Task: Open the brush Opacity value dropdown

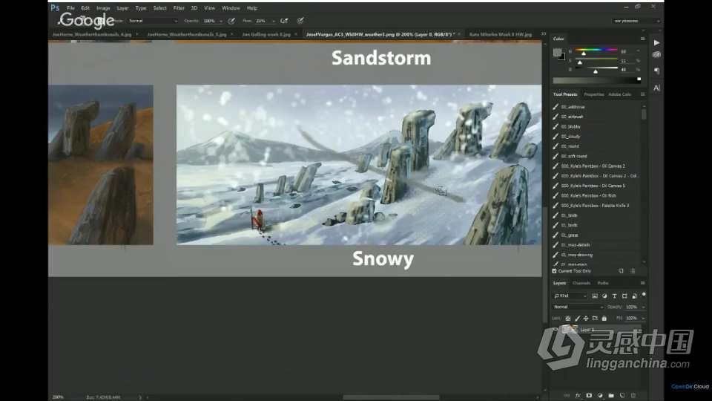Action: [x=221, y=21]
